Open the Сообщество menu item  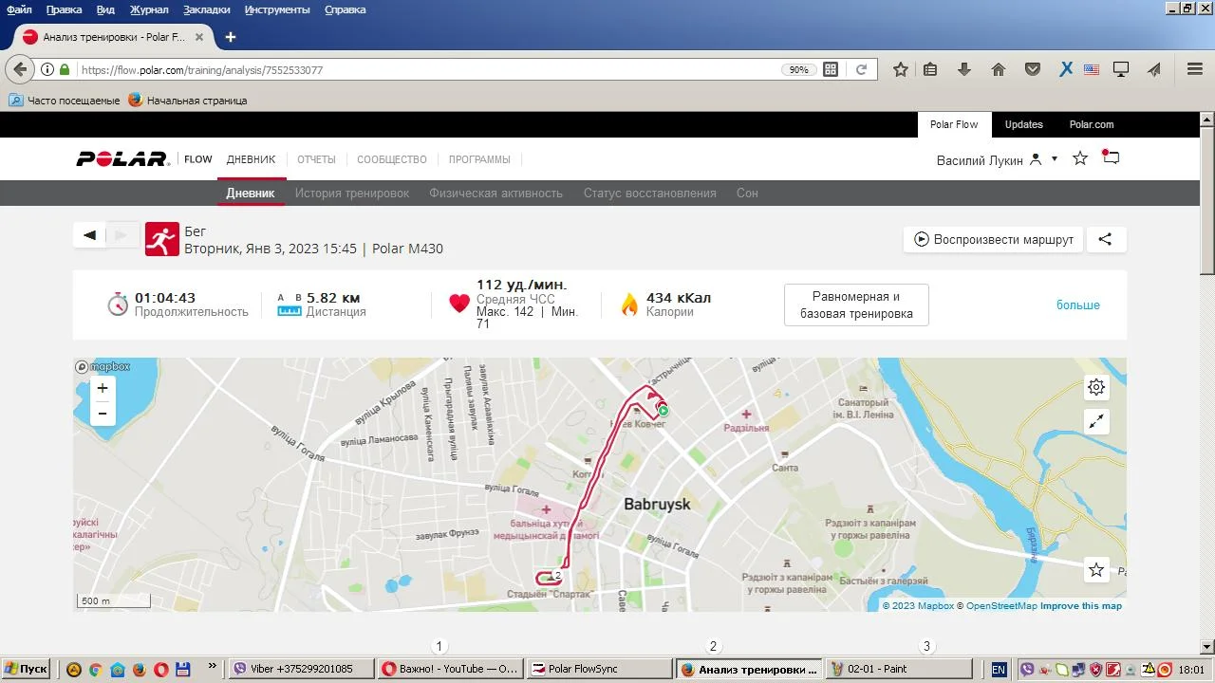coord(392,159)
